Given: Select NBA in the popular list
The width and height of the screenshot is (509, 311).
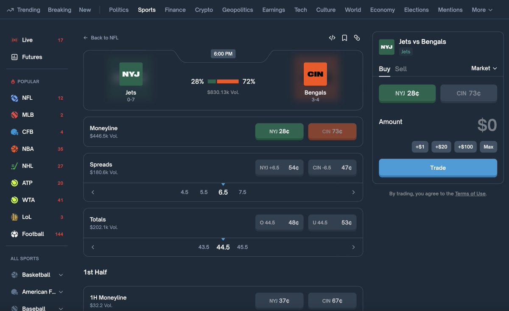Looking at the screenshot, I should pos(37,149).
